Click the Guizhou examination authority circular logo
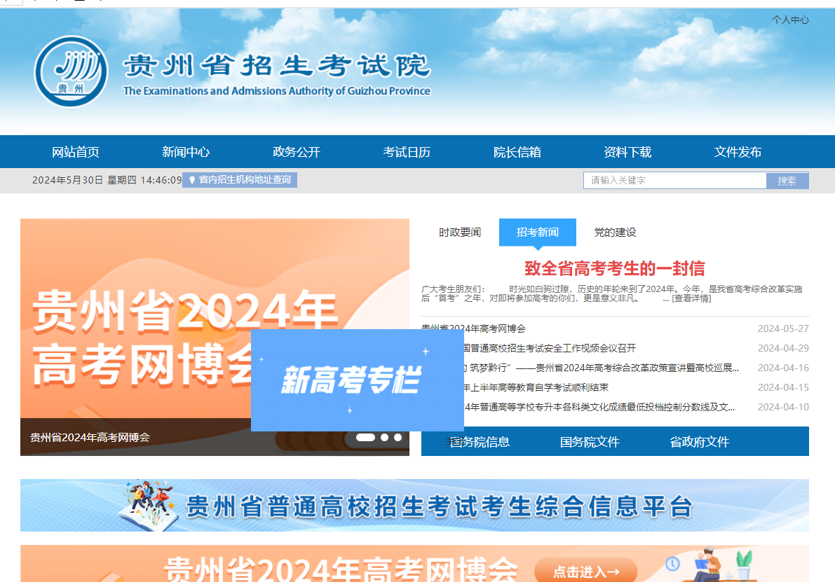 71,71
